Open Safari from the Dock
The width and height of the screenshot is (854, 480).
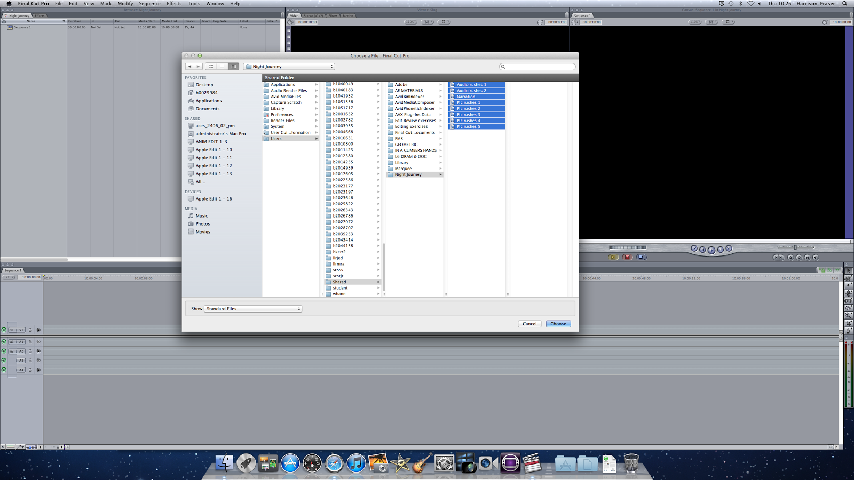pyautogui.click(x=334, y=463)
